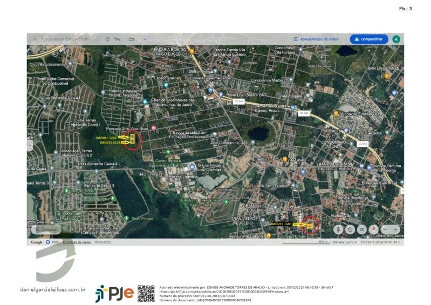Select the Pousada Sítio Vilas Boas pin

tap(154, 128)
